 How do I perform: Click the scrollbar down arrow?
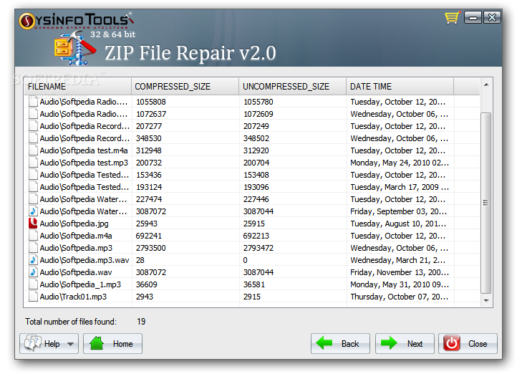coord(486,300)
